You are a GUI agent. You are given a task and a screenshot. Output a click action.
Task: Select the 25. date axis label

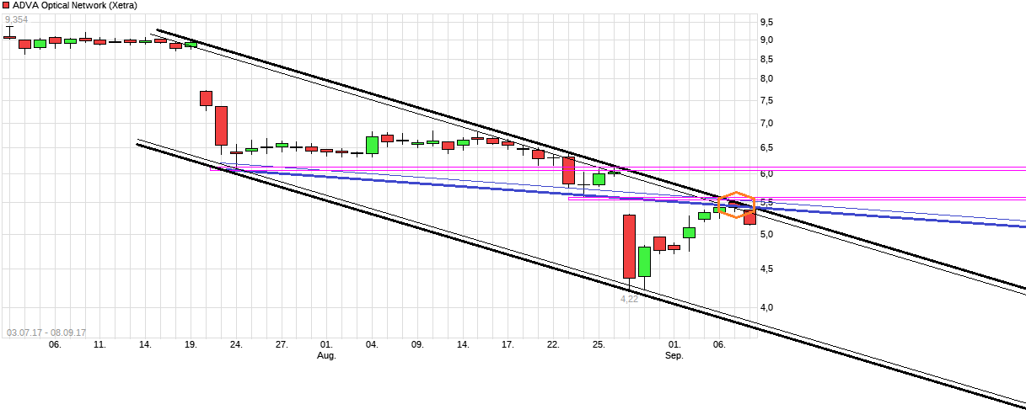(599, 344)
